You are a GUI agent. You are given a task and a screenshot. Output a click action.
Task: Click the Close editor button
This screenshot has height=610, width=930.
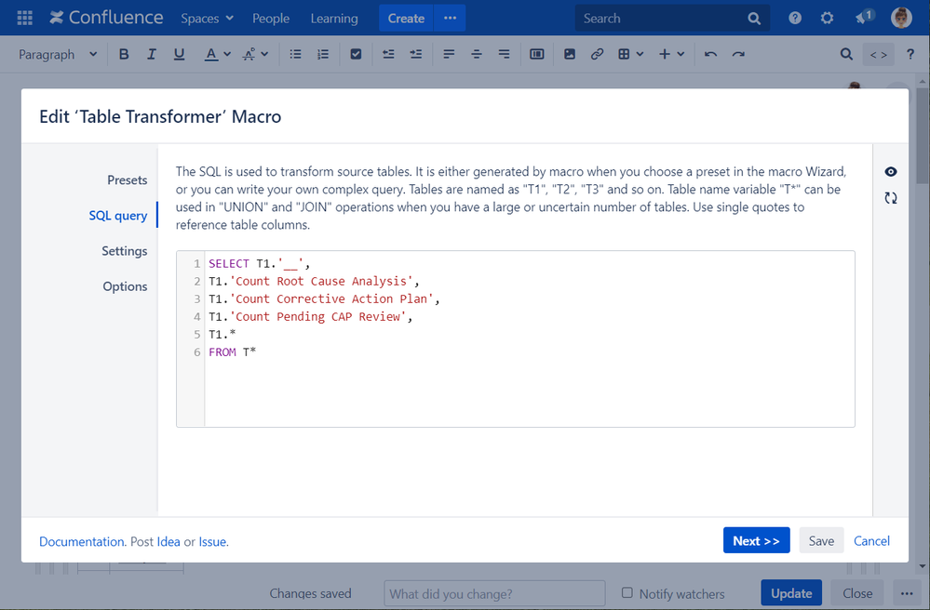tap(857, 593)
